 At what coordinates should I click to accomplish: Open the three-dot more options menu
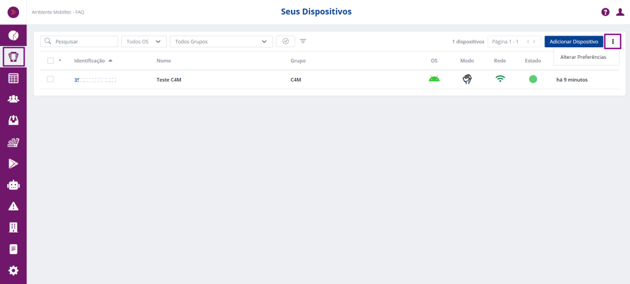613,42
